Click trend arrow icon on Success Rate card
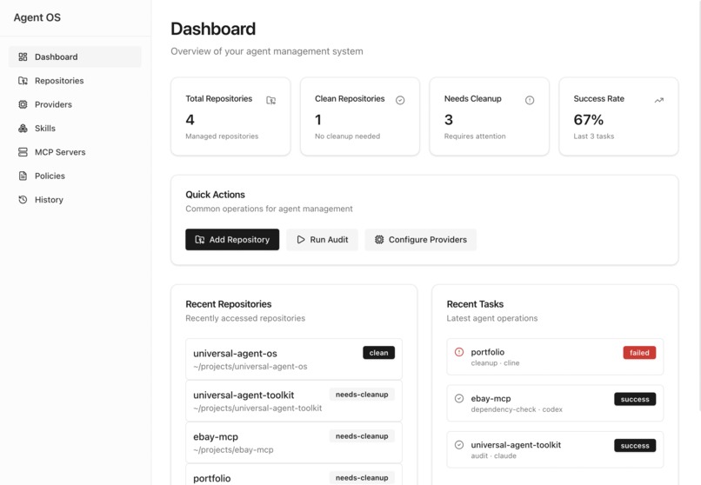 658,100
